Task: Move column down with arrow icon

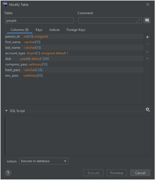Action: 147,59
